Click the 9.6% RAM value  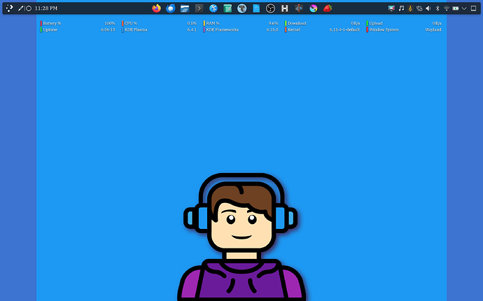[x=273, y=23]
